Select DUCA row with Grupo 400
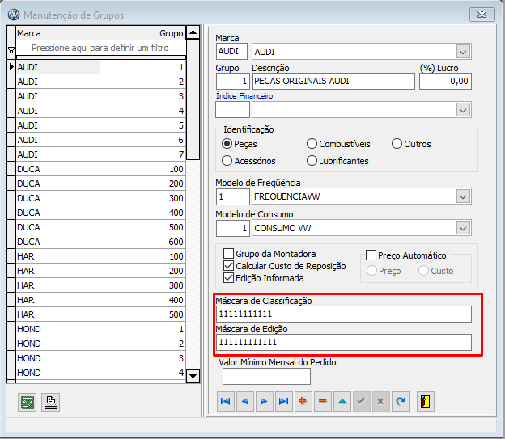 point(101,213)
